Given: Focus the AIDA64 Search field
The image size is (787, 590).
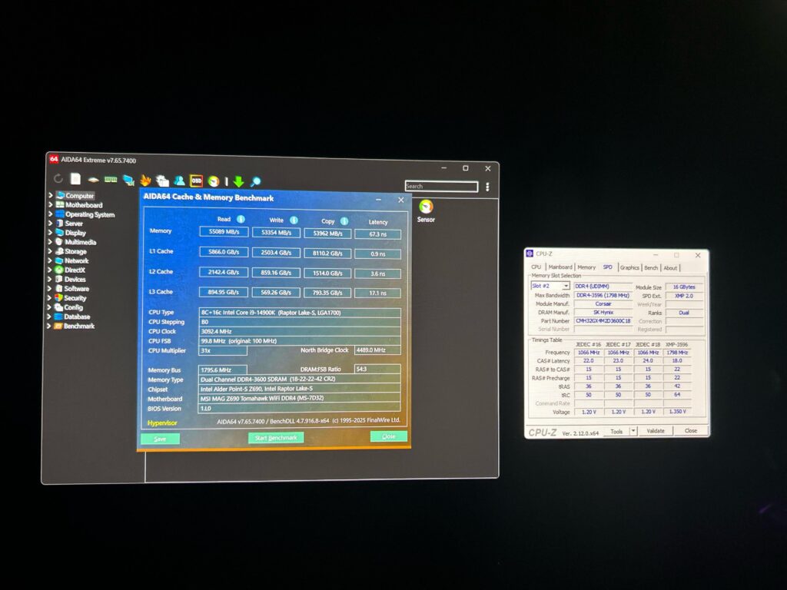Looking at the screenshot, I should (441, 186).
